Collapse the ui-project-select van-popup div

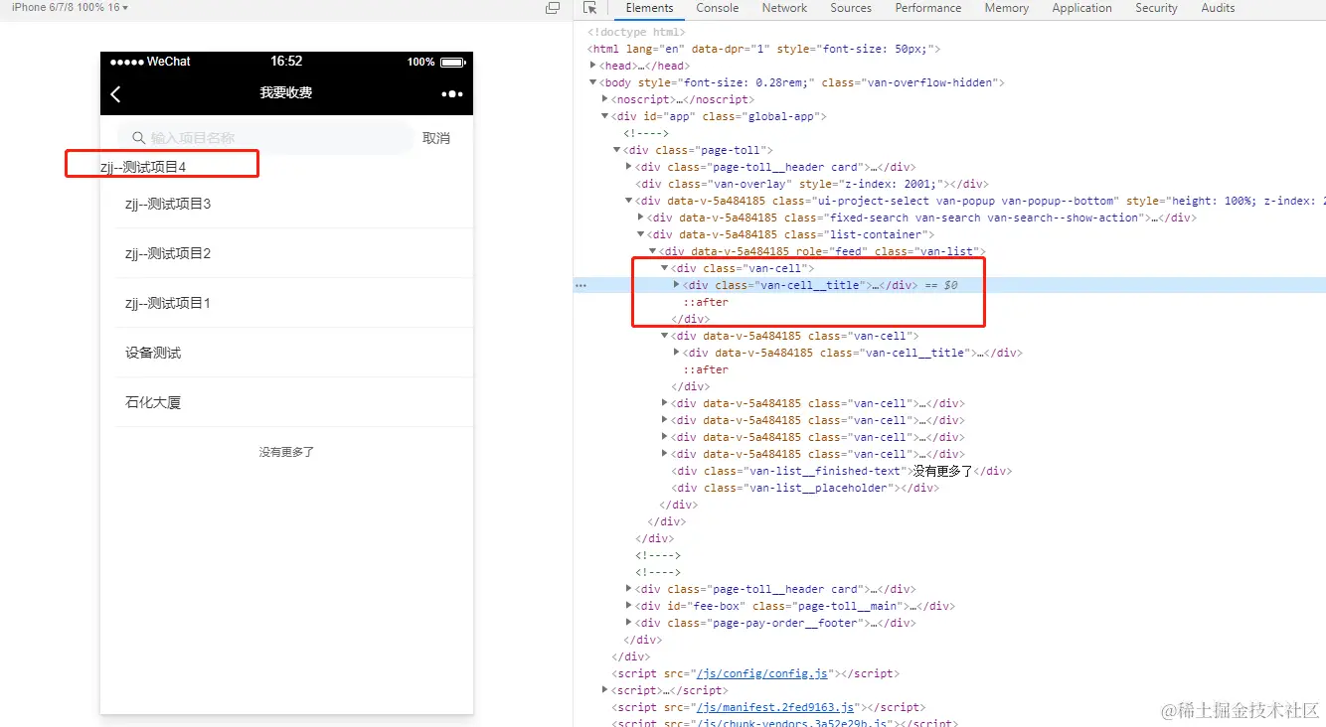pos(629,201)
